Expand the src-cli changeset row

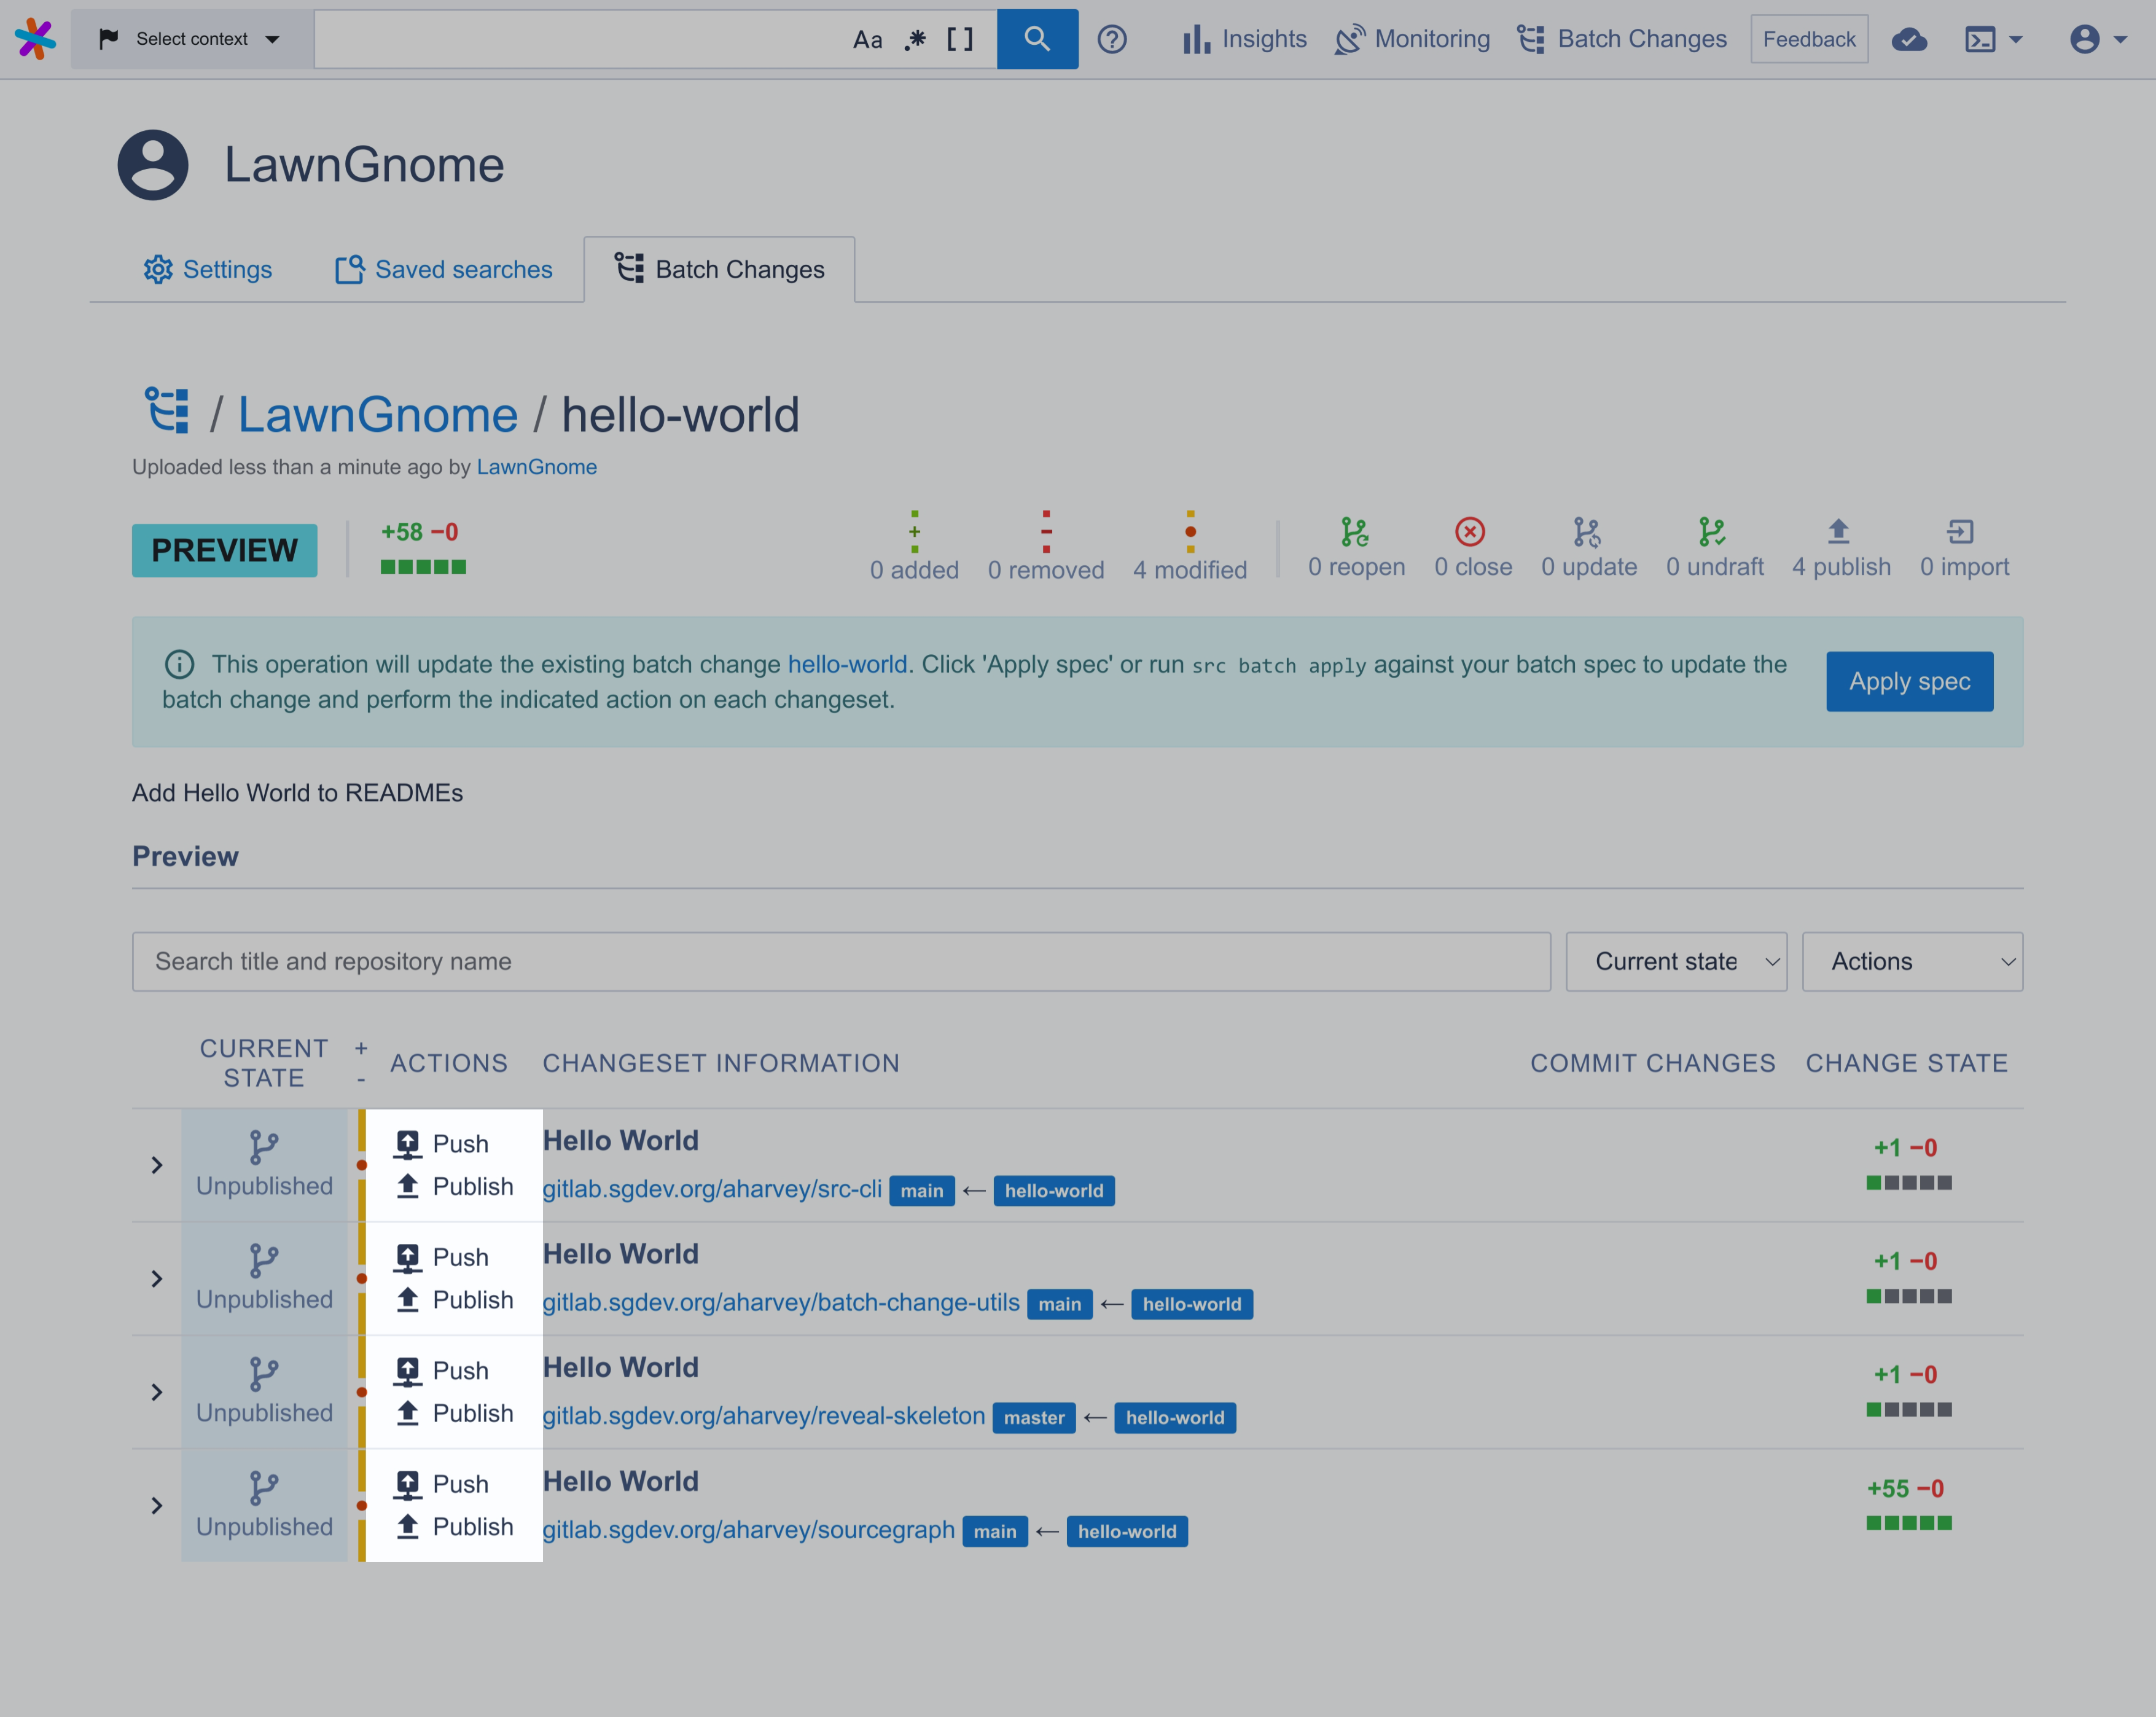click(156, 1165)
